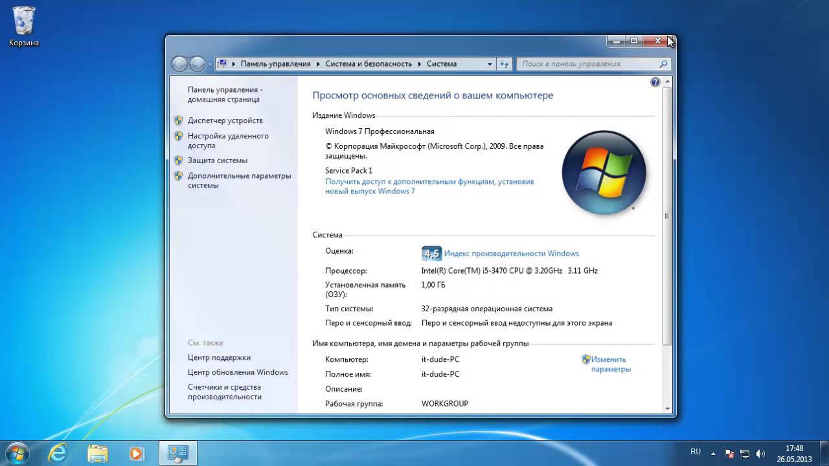This screenshot has width=829, height=466.
Task: Select Система и безопасность breadcrumb segment
Action: click(x=369, y=63)
